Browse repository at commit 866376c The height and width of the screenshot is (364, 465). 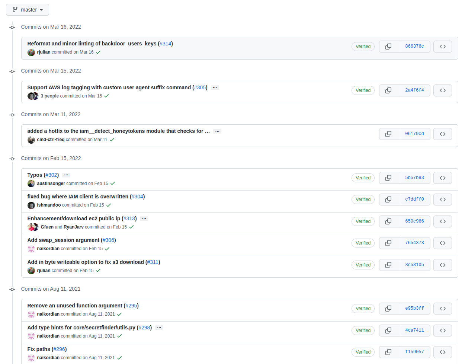click(443, 47)
